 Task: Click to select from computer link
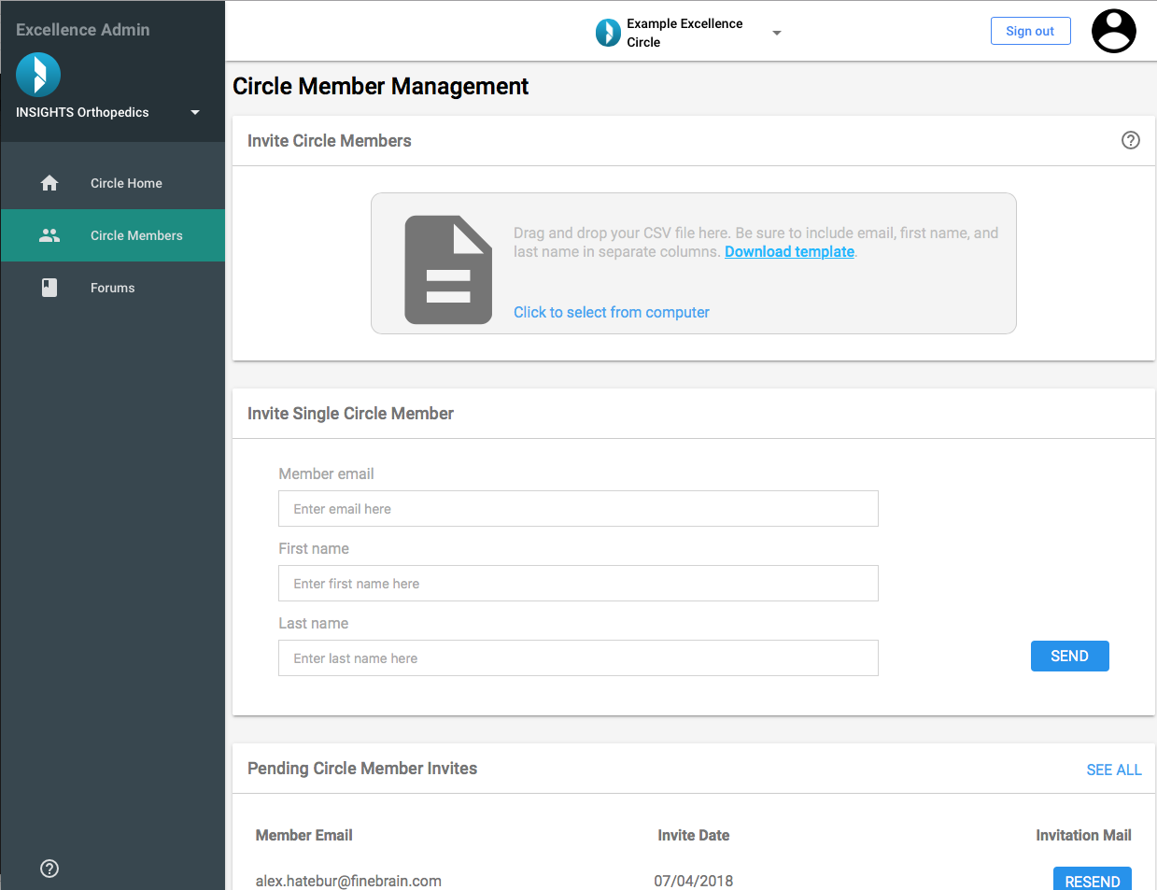(x=612, y=312)
